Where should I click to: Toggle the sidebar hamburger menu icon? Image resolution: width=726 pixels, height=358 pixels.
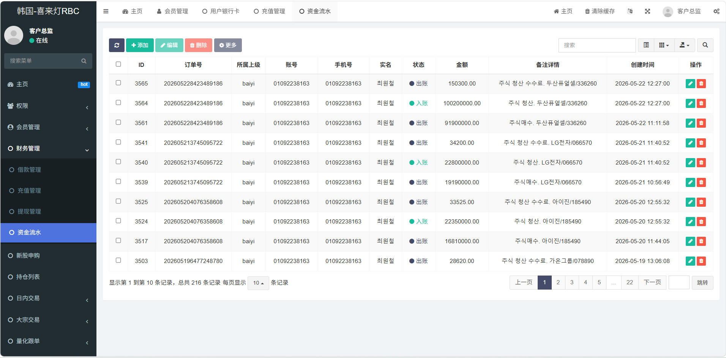[106, 11]
